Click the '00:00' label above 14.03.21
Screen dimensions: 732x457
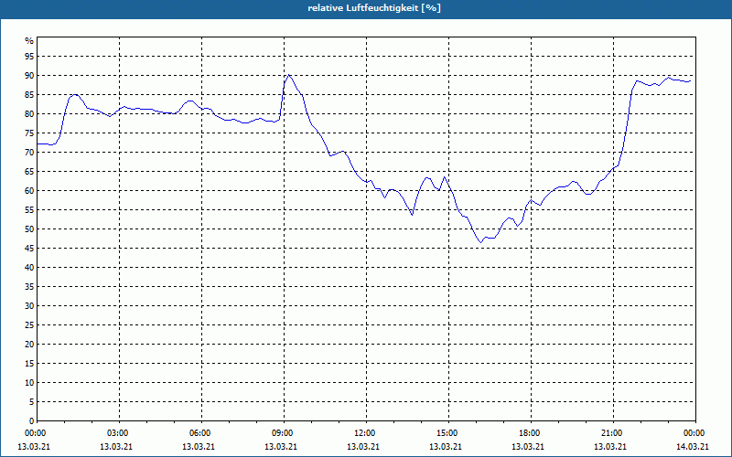click(x=695, y=433)
